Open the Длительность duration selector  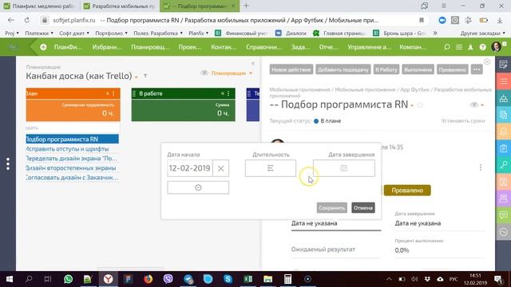(x=271, y=168)
